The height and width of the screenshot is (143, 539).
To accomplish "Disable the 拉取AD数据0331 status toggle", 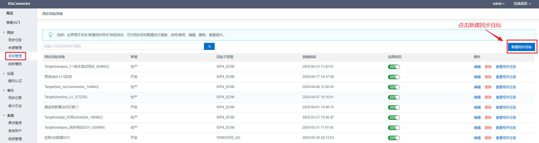I will pos(394,138).
